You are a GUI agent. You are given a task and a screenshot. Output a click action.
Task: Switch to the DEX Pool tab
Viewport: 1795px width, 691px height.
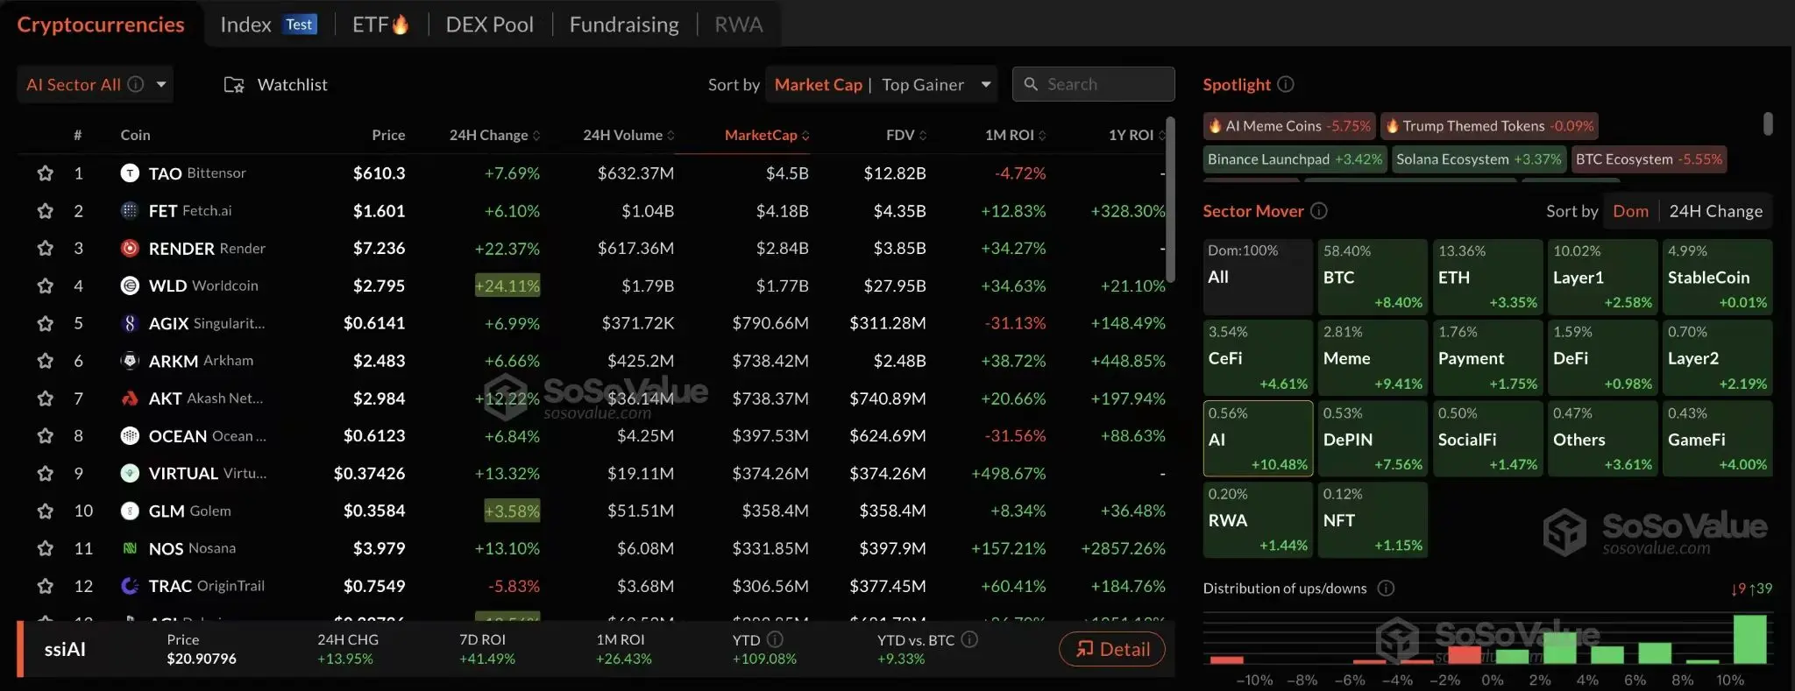click(x=489, y=25)
